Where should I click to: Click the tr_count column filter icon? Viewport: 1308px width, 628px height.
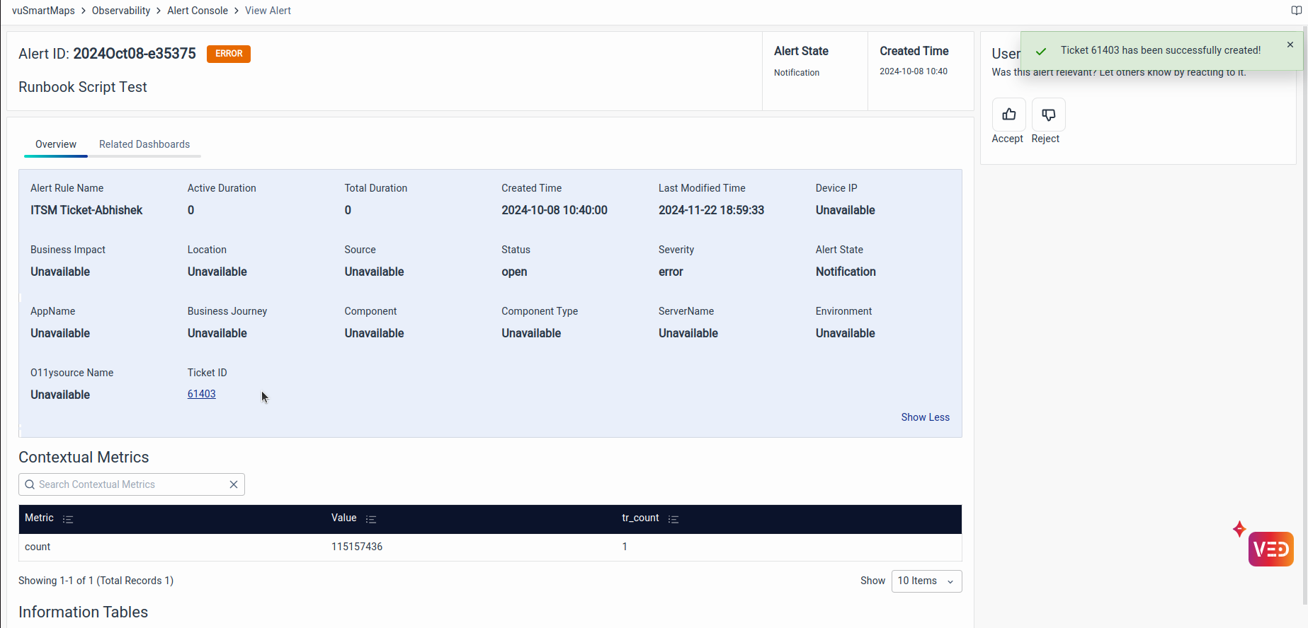(x=673, y=519)
